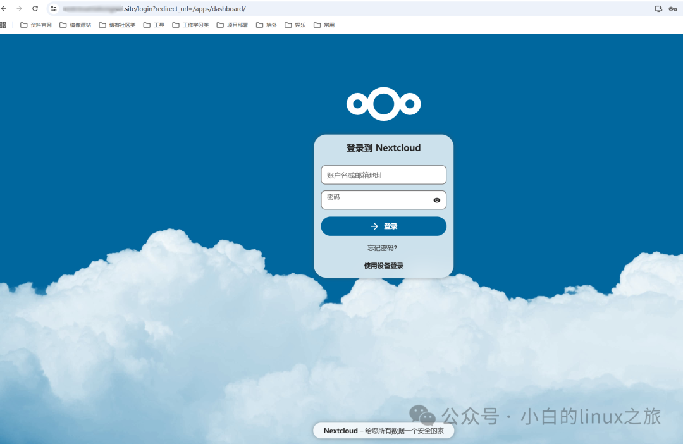Open the 墙外 bookmark folder

pyautogui.click(x=266, y=25)
